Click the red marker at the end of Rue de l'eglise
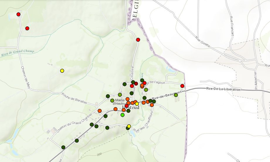 (x=182, y=86)
